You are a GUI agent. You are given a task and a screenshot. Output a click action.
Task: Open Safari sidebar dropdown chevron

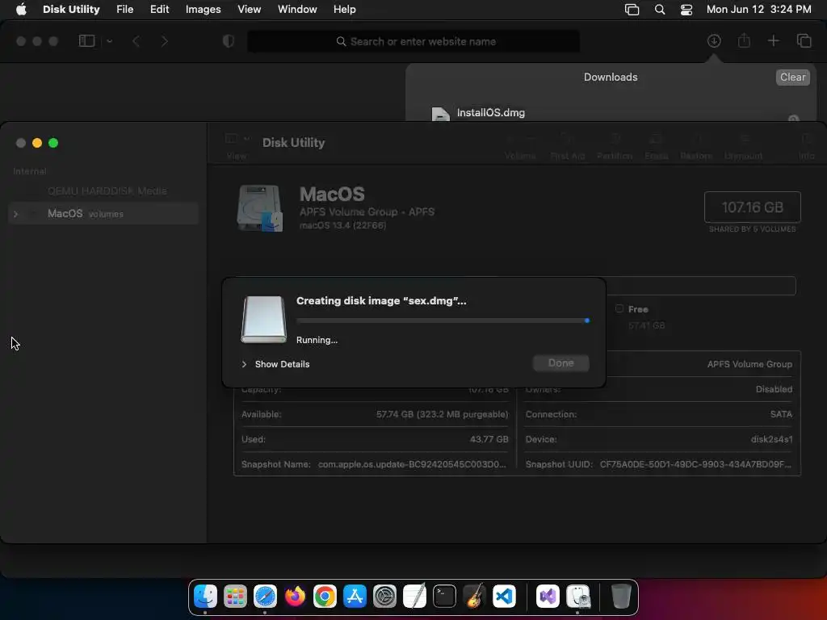109,41
